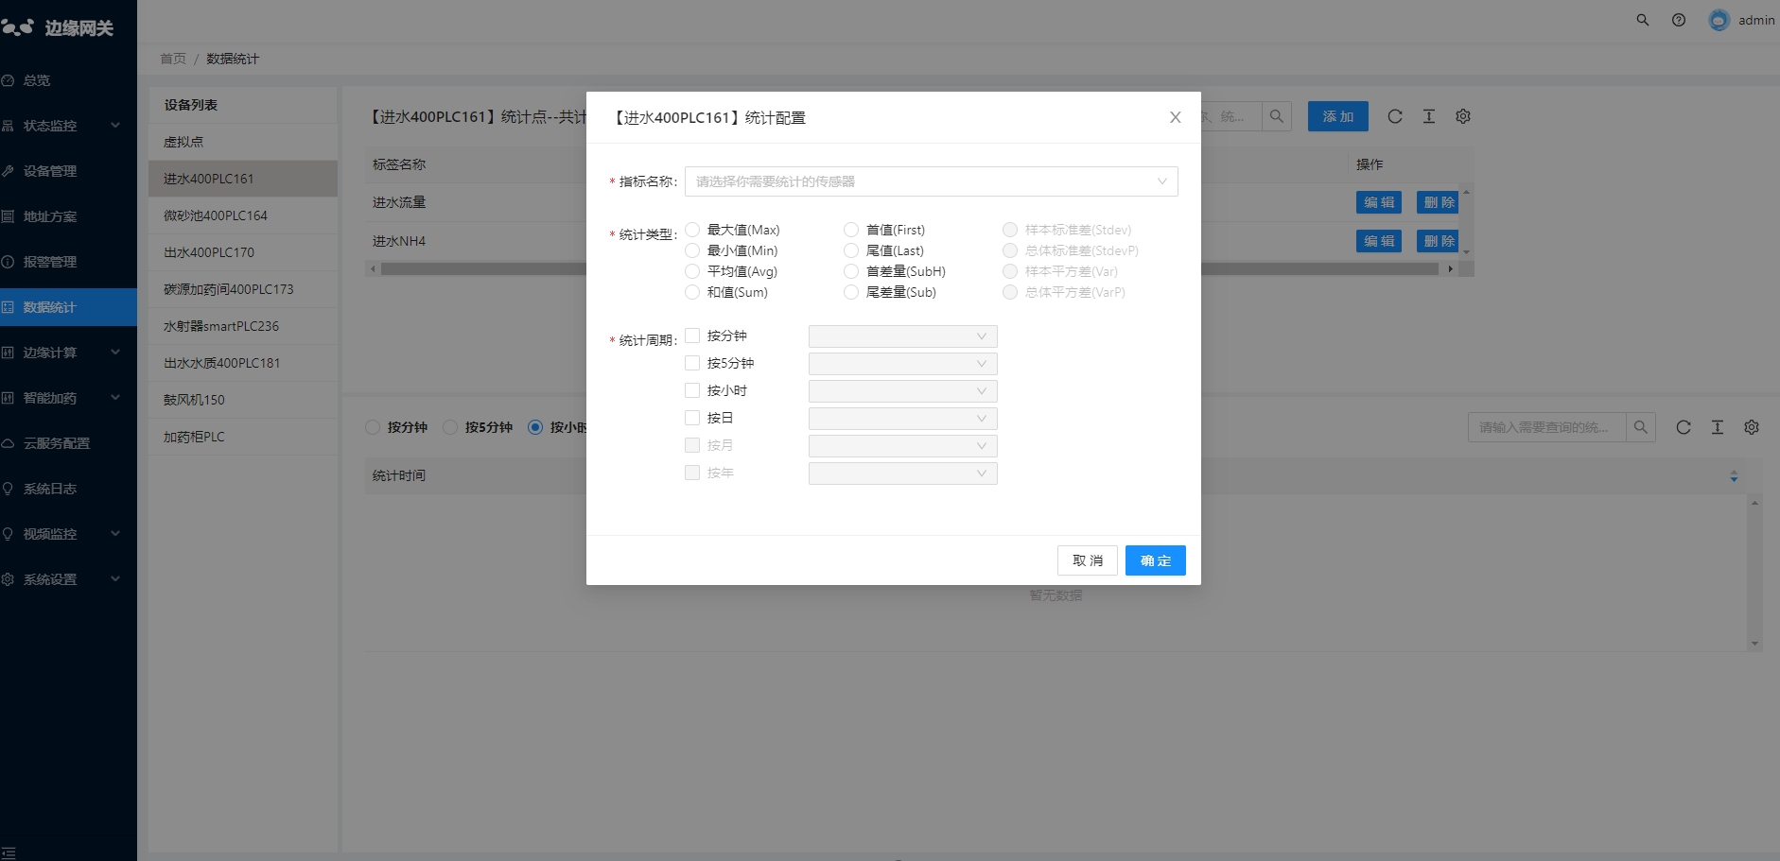1780x861 pixels.
Task: Open dropdown beside 按分钟
Action: tap(902, 336)
